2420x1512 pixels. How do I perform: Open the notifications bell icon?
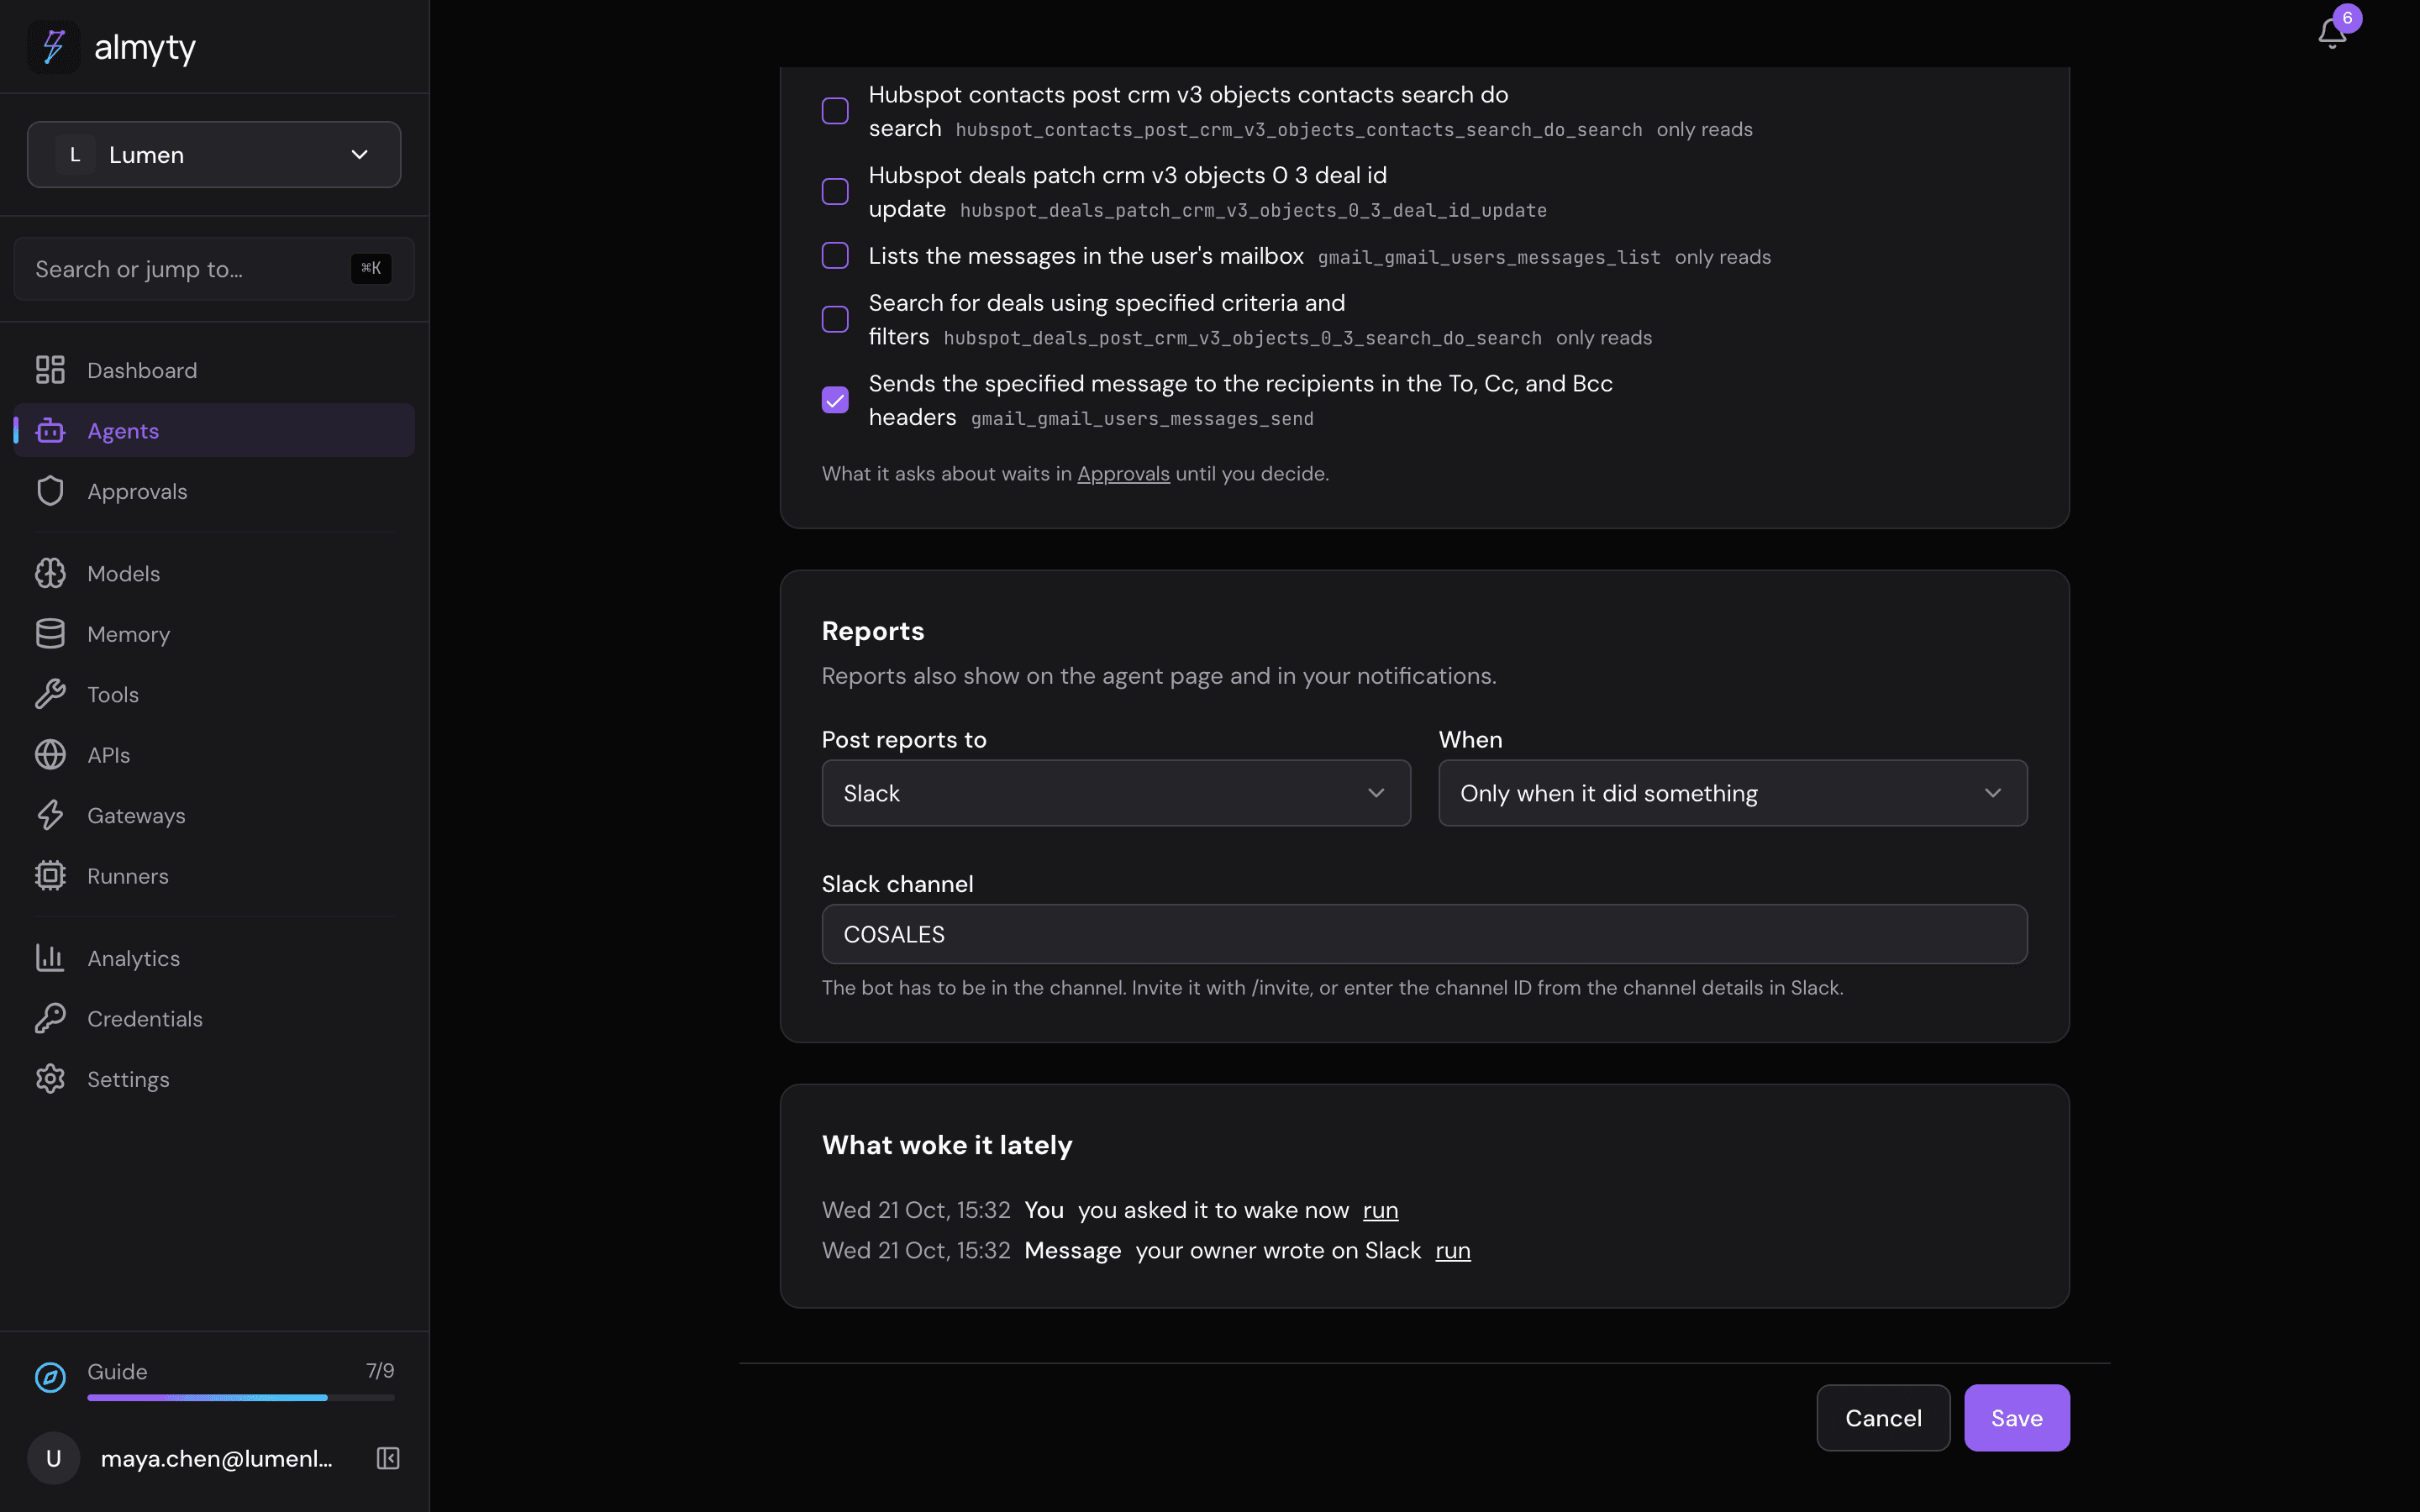coord(2332,34)
